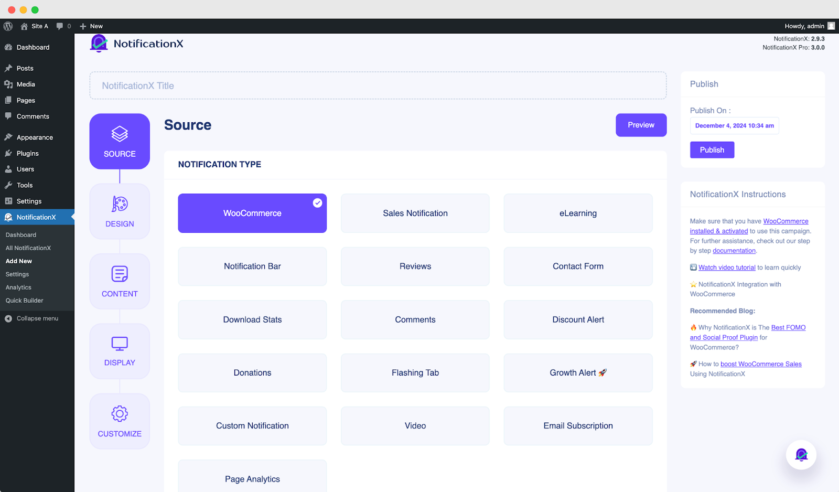Focus the NotificationX Title field

(x=378, y=85)
